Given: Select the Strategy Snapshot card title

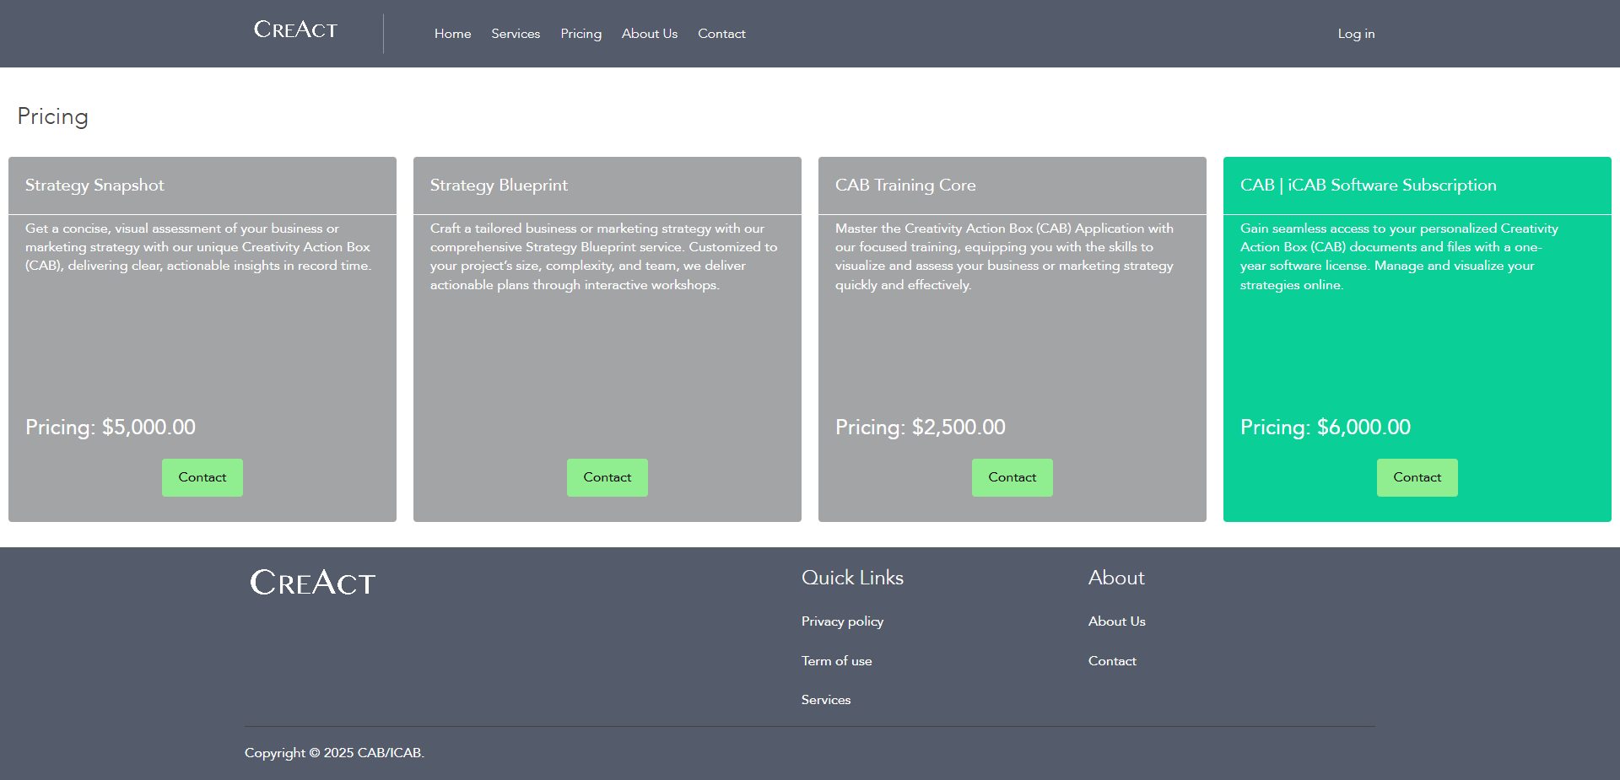Looking at the screenshot, I should (x=94, y=186).
